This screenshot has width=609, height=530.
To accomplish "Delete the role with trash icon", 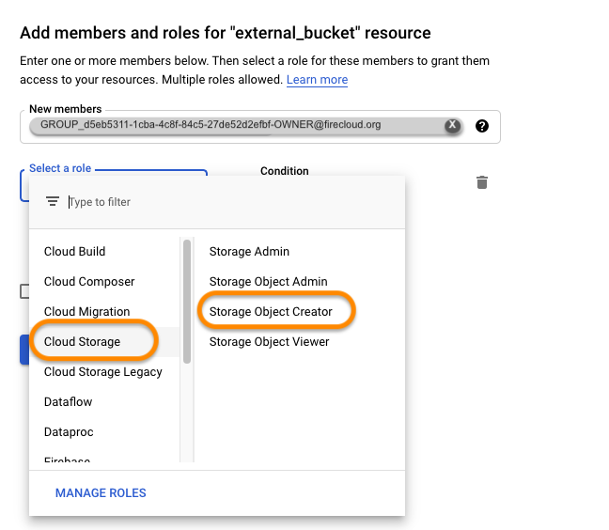I will coord(481,182).
